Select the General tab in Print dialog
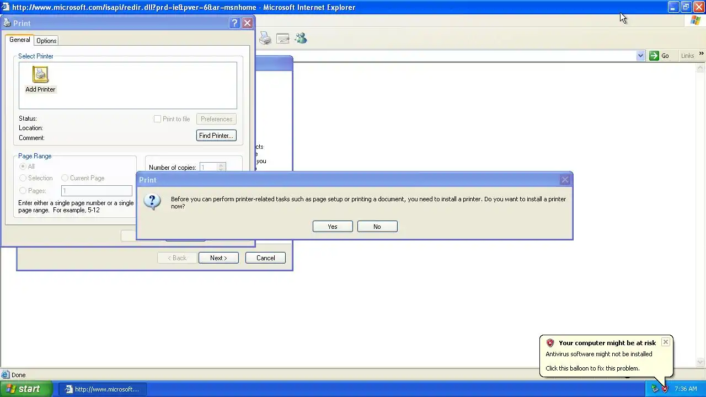The height and width of the screenshot is (397, 706). click(x=19, y=40)
